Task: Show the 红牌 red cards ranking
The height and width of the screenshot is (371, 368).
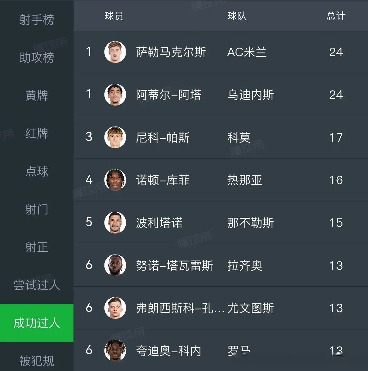Action: point(37,133)
